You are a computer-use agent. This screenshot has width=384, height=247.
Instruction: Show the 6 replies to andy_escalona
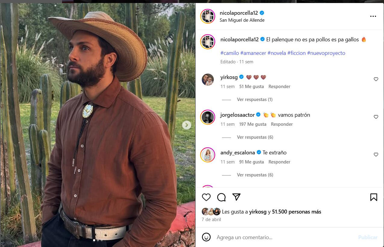tap(255, 175)
